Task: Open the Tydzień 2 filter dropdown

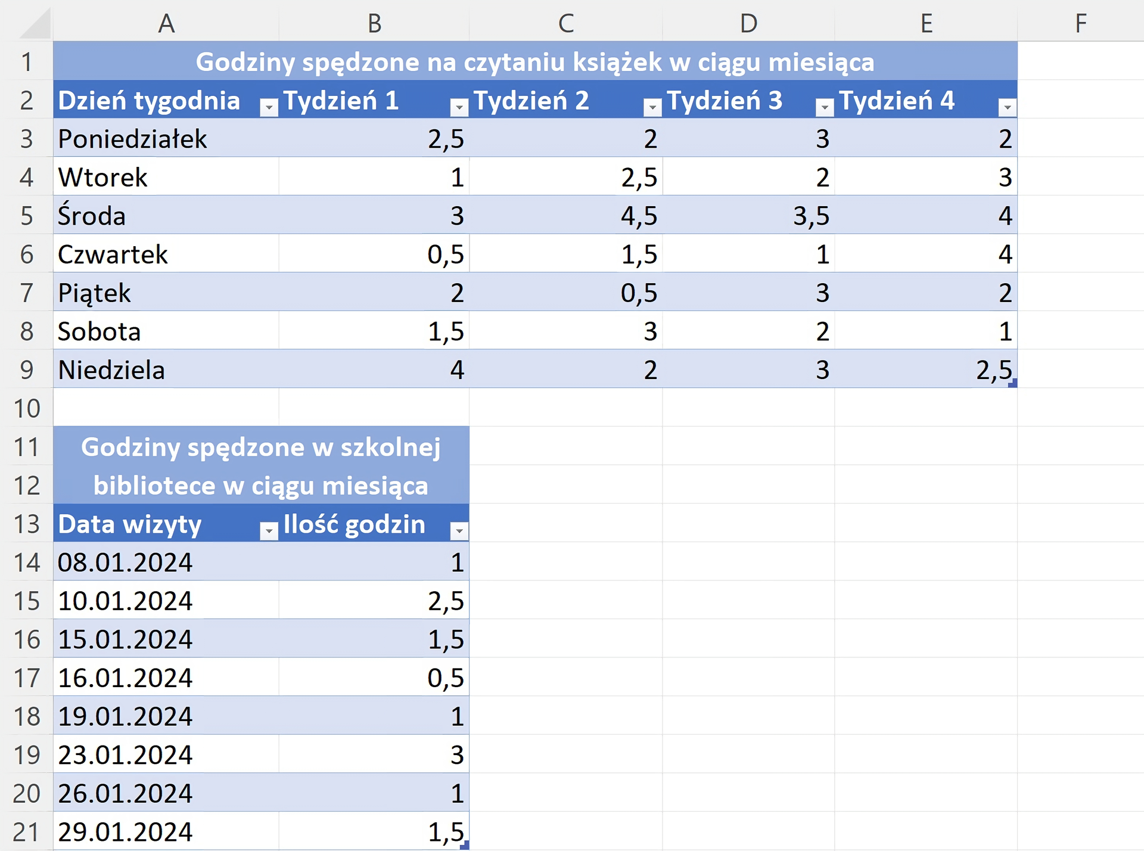Action: 652,107
